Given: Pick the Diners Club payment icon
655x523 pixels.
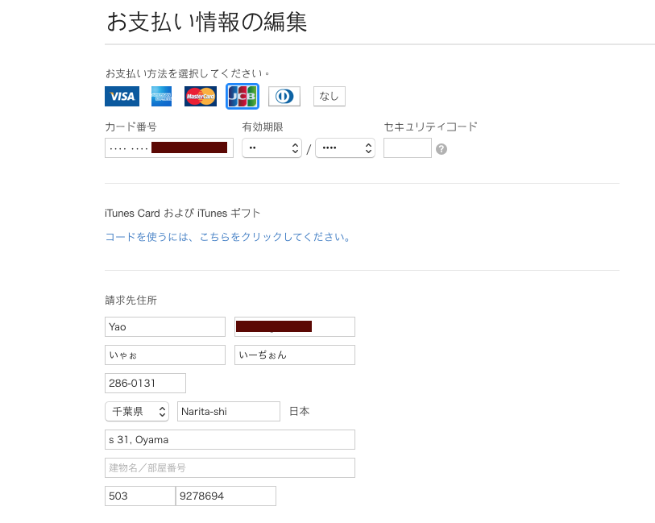Looking at the screenshot, I should pyautogui.click(x=284, y=96).
